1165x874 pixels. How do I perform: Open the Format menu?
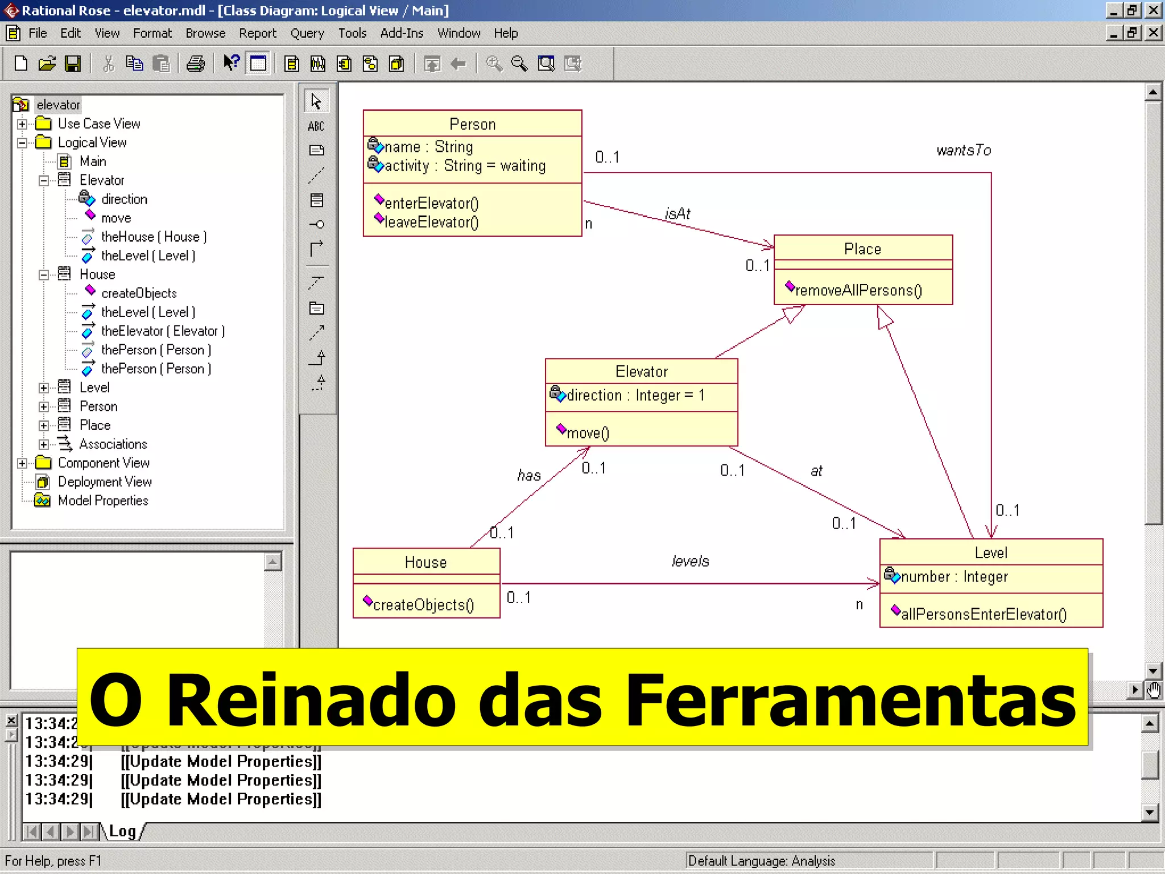tap(152, 33)
